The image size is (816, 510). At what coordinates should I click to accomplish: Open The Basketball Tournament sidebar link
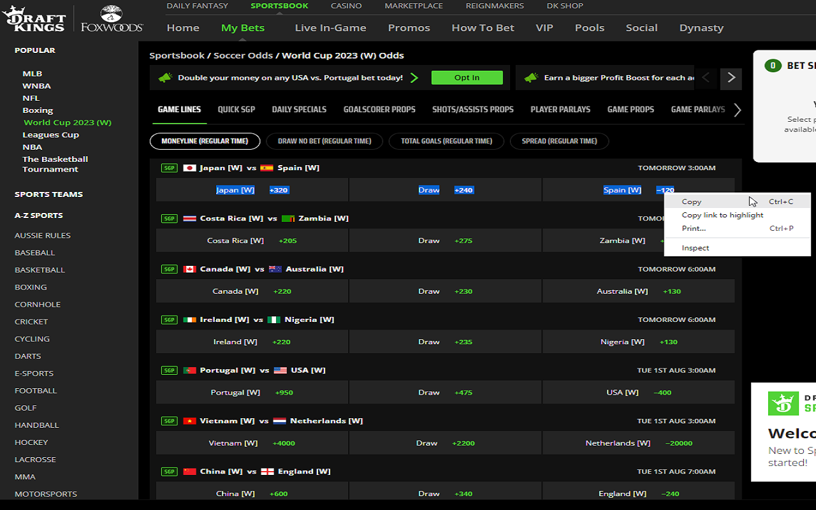(55, 164)
